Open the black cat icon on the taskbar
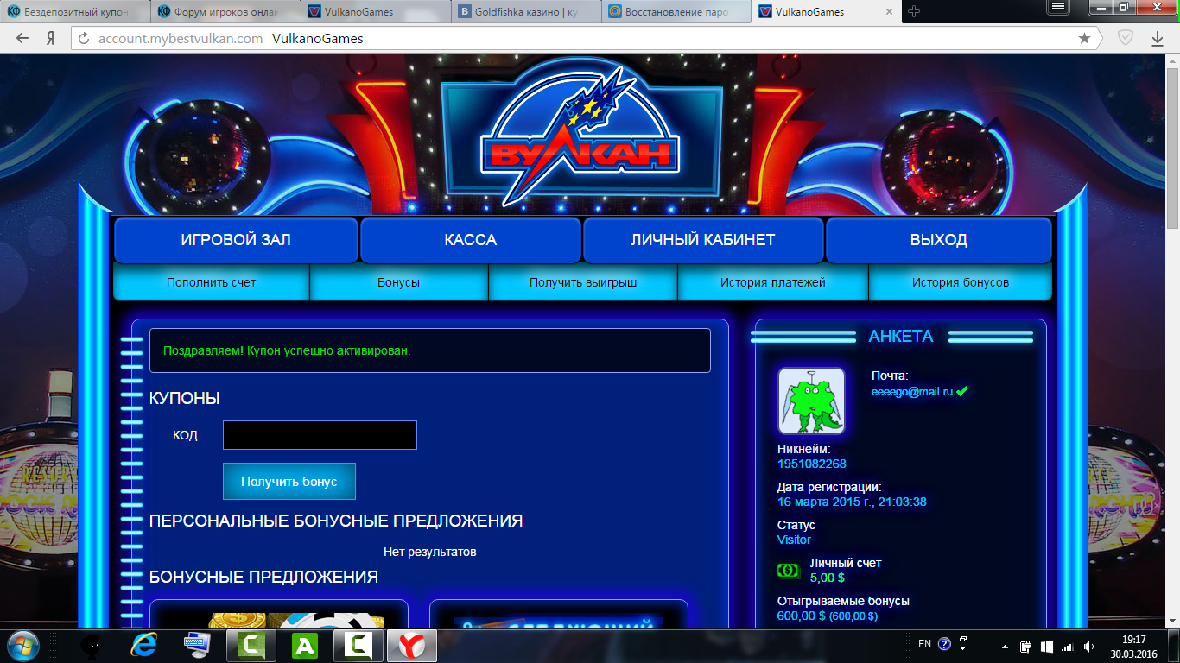This screenshot has height=663, width=1180. 91,645
